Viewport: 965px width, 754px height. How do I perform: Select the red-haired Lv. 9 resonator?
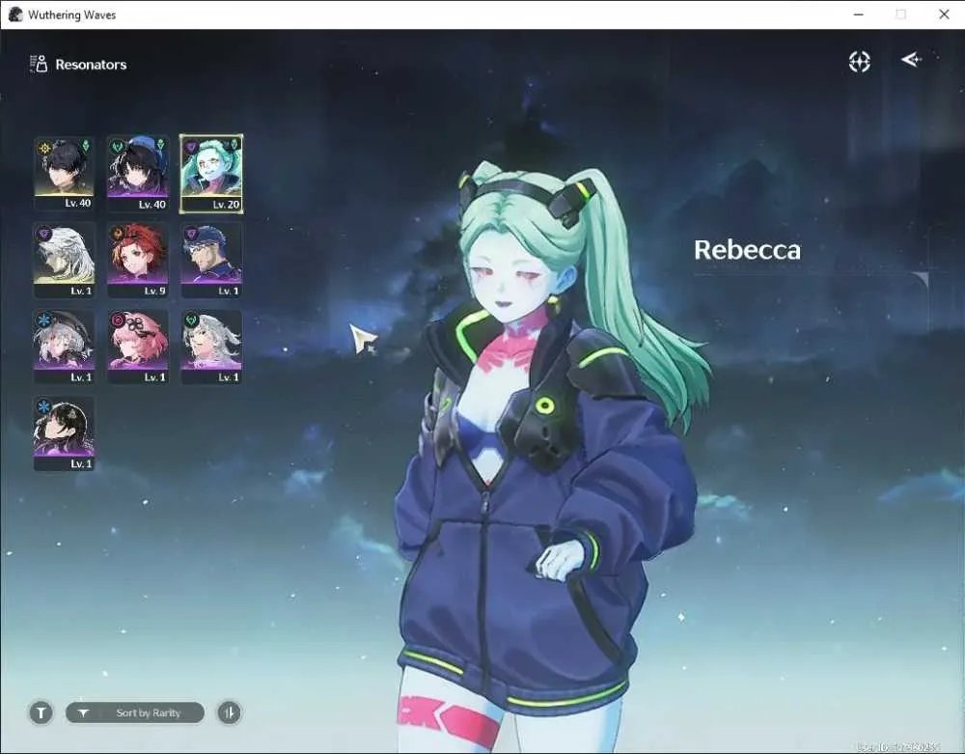pos(137,261)
